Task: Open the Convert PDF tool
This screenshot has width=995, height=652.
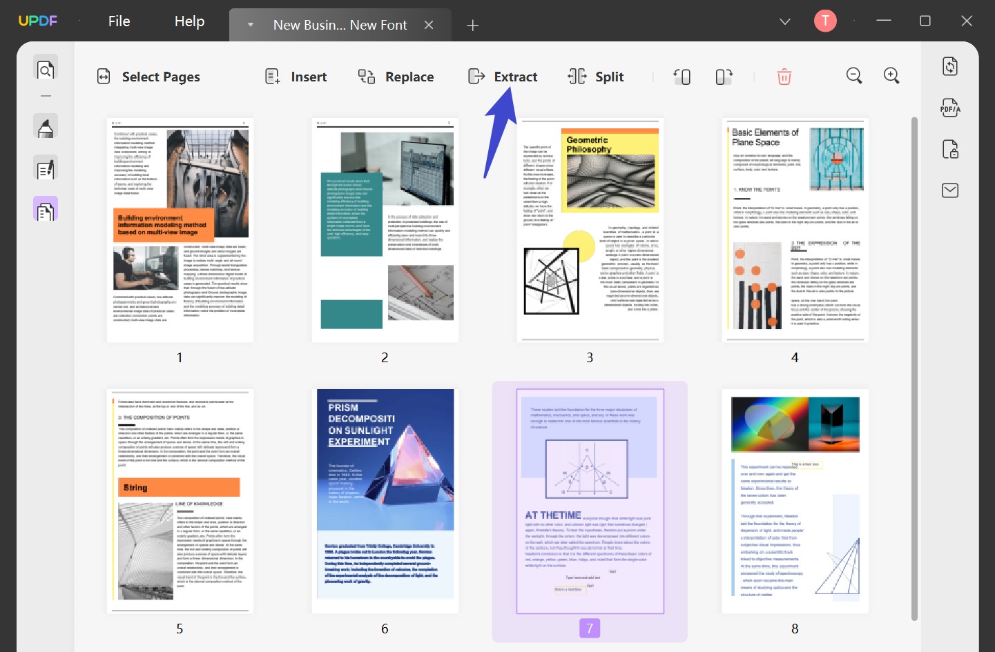Action: tap(949, 66)
